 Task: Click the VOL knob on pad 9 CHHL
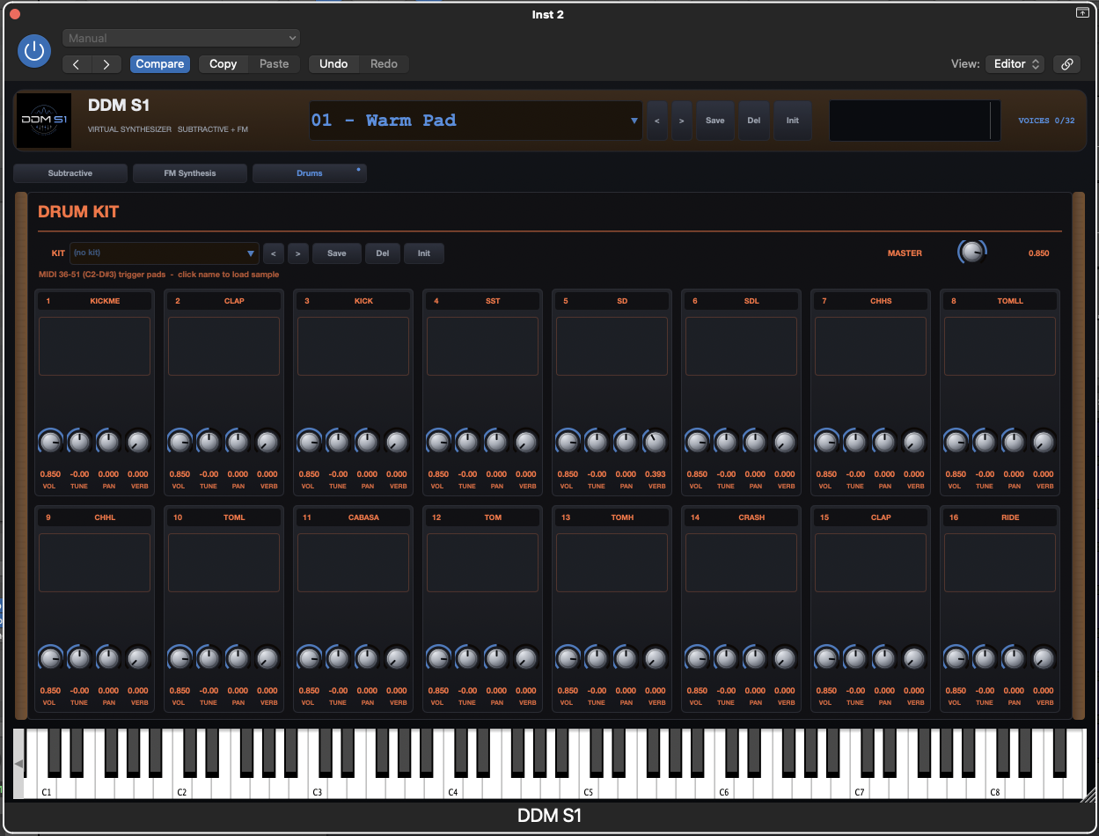50,658
